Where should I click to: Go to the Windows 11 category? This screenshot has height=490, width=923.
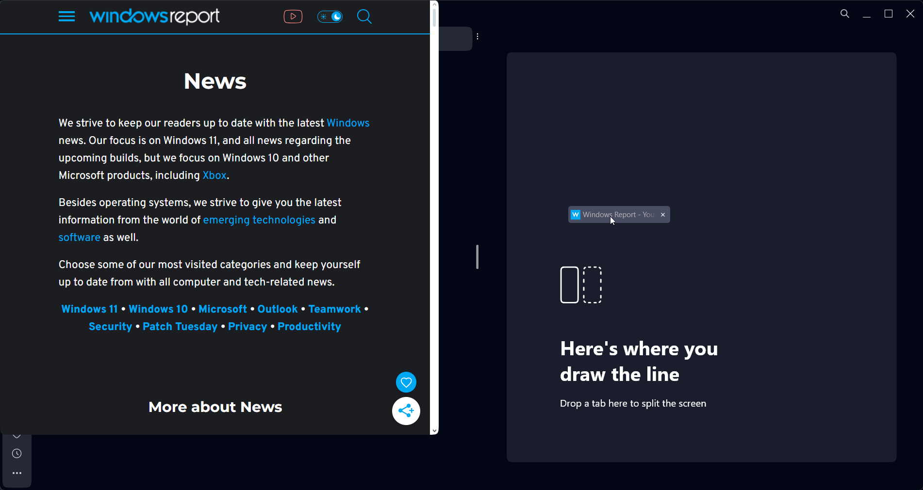click(x=90, y=309)
